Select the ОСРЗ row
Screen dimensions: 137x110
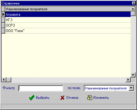click(68, 25)
